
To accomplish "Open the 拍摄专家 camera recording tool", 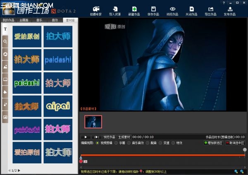I will [x=96, y=11].
